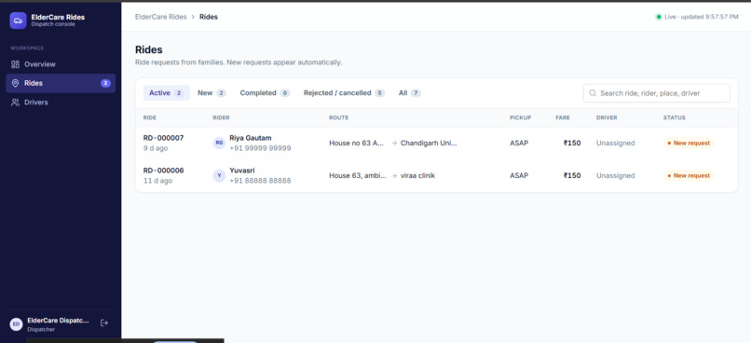
Task: Click ₹150 fare for Riya Gautam
Action: pos(572,143)
